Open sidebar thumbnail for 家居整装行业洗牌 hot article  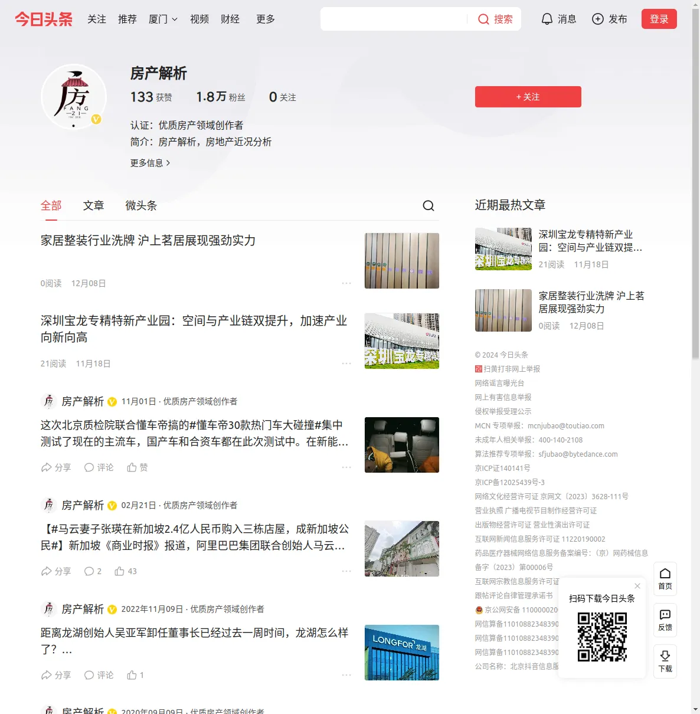(x=503, y=310)
